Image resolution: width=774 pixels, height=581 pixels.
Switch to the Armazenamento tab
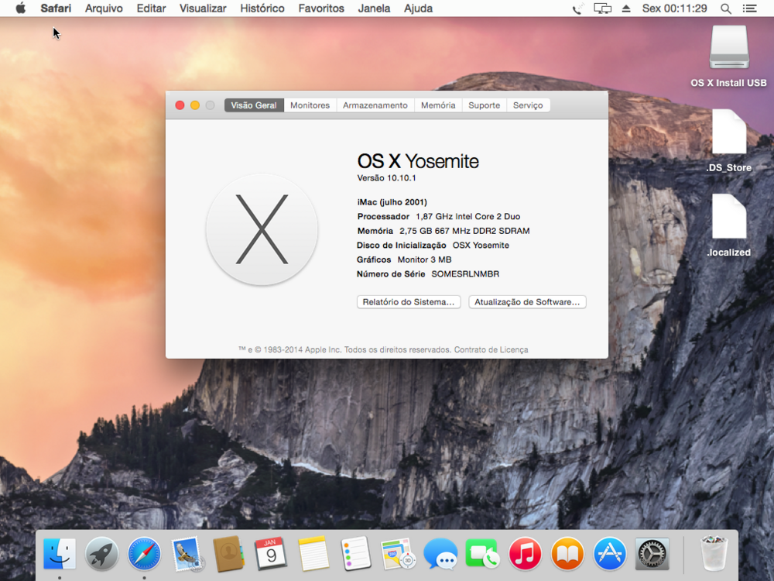point(375,105)
